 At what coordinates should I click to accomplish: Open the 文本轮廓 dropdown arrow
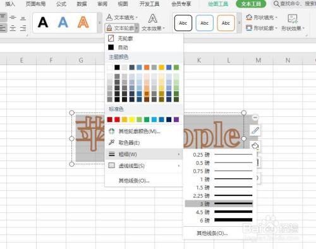tap(137, 28)
